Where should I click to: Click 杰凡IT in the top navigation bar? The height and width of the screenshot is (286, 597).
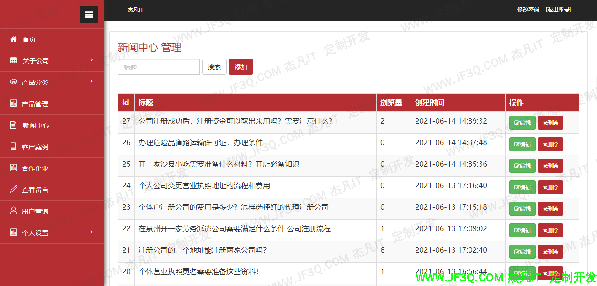135,9
